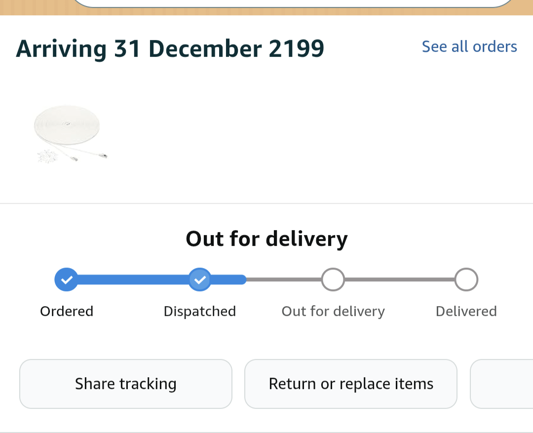Click the bold Out for delivery status heading
Screen dimensions: 533x433
[x=266, y=239]
